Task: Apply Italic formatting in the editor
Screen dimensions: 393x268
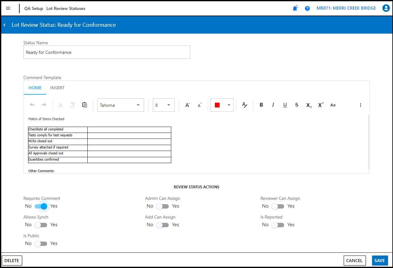Action: [273, 105]
